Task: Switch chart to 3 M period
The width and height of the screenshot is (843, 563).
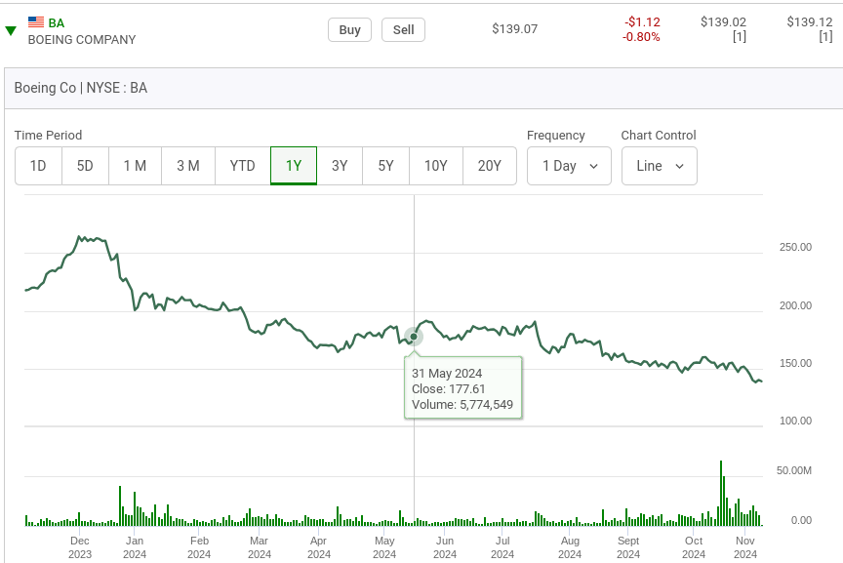Action: pos(188,166)
